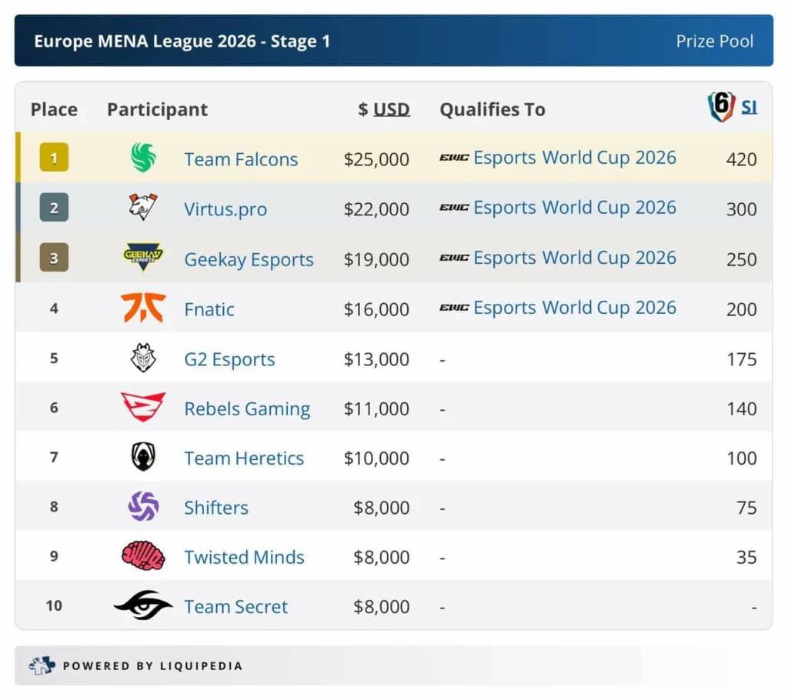
Task: Open the Virtus.pro team link
Action: (225, 209)
